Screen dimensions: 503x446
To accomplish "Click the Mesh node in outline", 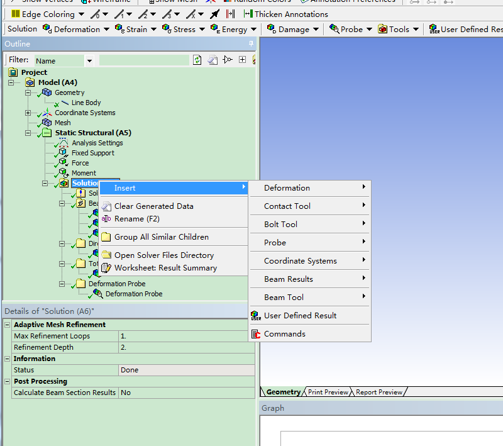I will (x=62, y=123).
